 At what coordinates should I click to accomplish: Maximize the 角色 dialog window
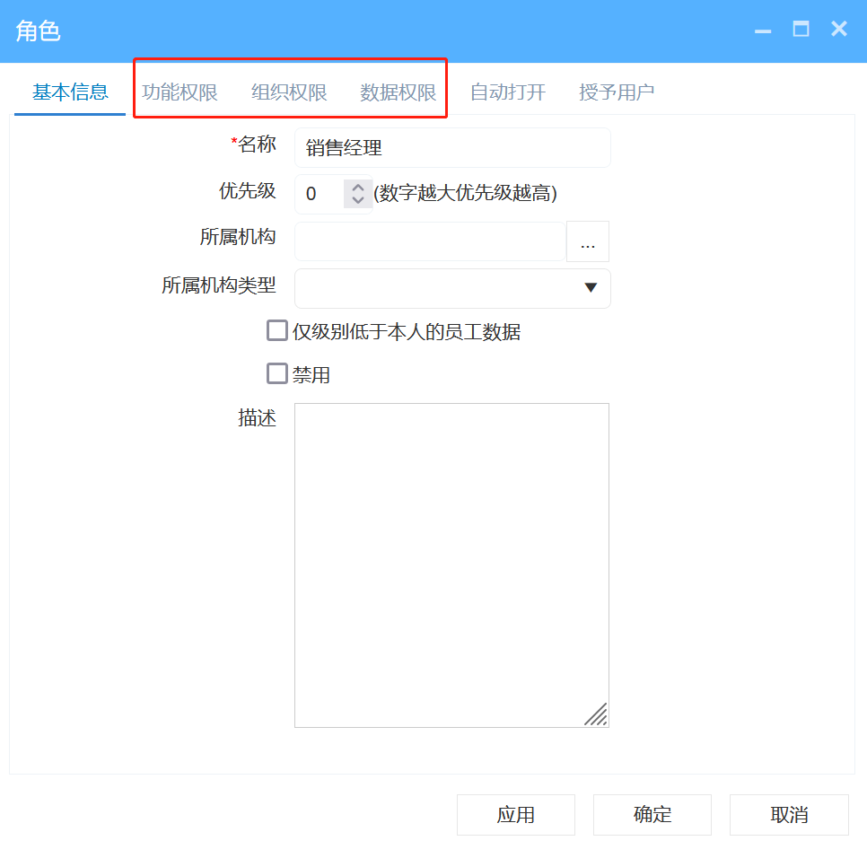[800, 29]
